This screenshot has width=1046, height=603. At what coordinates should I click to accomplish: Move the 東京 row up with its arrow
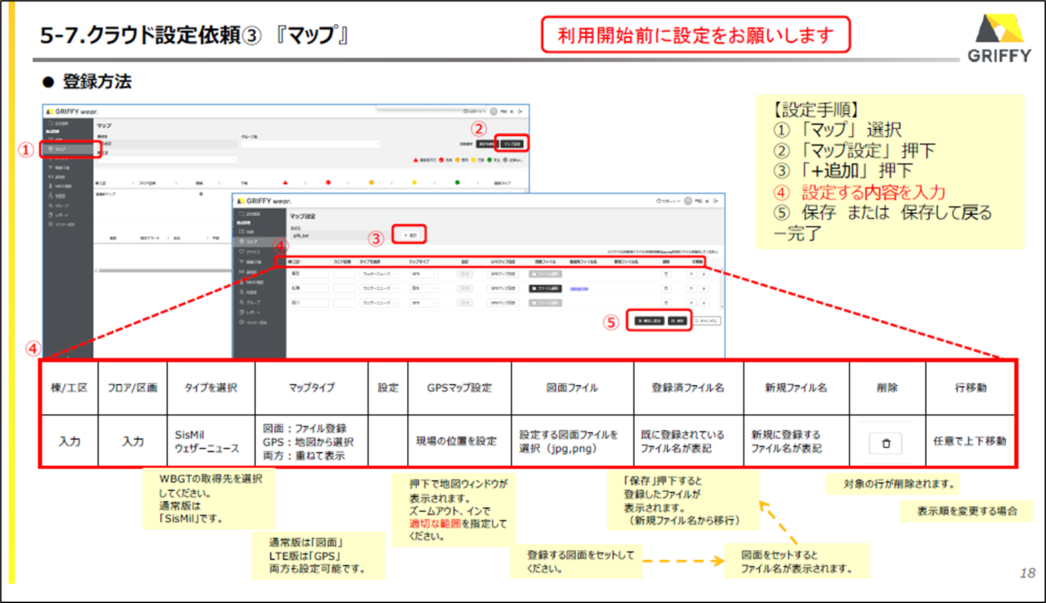(691, 274)
